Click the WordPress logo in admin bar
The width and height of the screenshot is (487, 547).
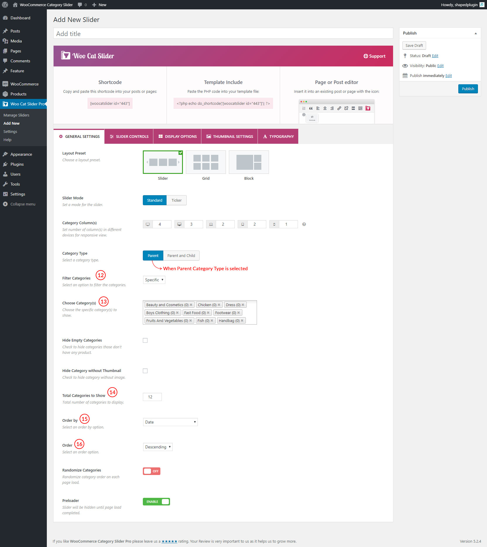click(5, 5)
